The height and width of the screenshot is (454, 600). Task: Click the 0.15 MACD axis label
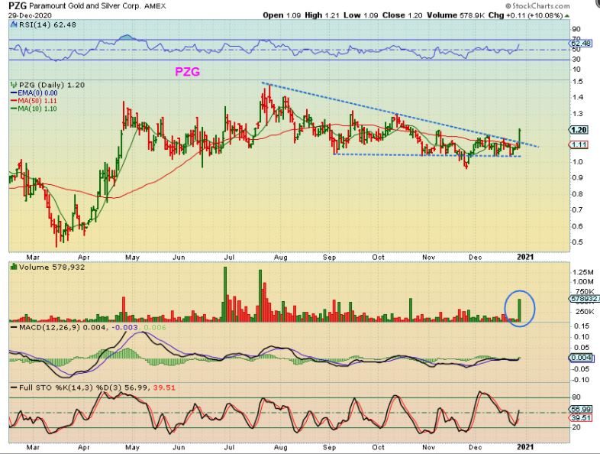tap(582, 326)
